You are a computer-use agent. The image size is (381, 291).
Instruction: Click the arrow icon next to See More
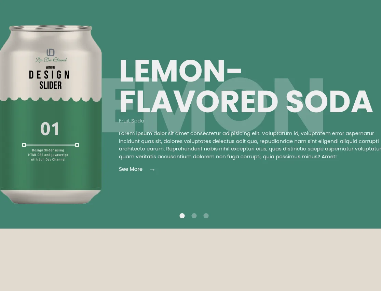point(152,170)
